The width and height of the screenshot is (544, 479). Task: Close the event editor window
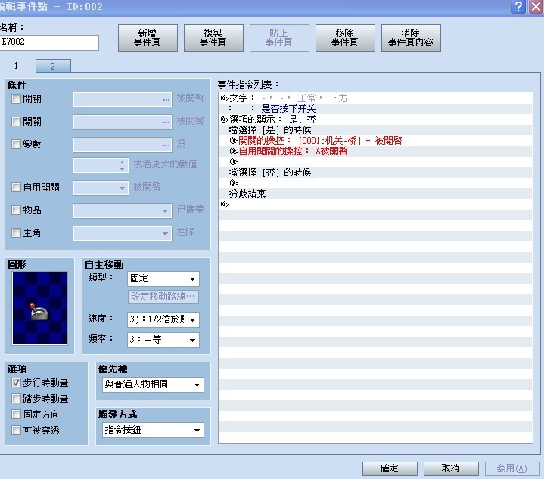536,7
